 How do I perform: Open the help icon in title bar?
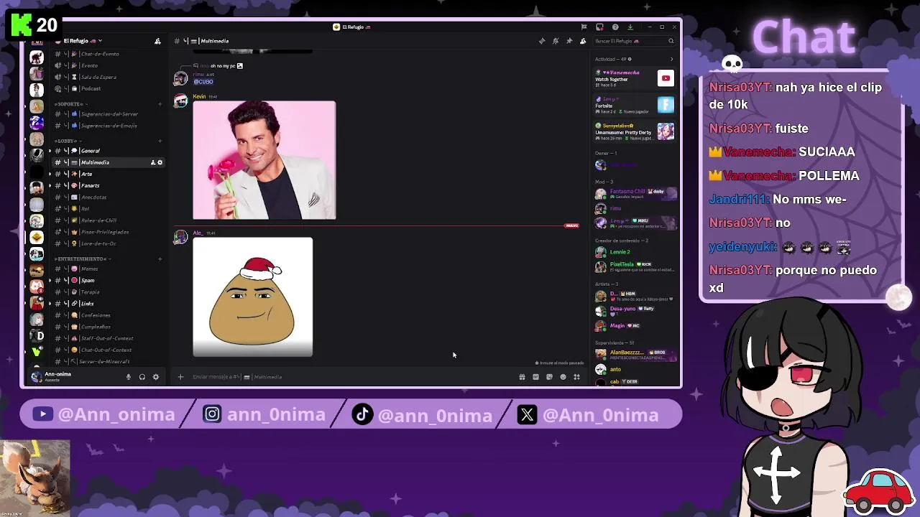pyautogui.click(x=615, y=27)
